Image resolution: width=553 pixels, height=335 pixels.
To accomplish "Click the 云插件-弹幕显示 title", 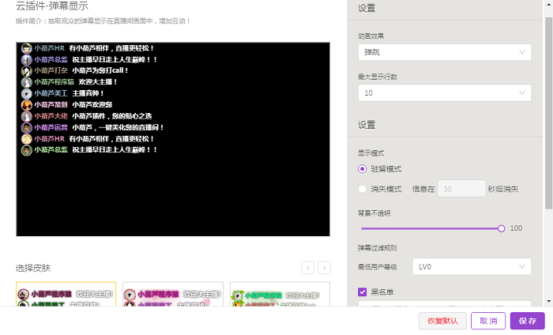I will click(52, 6).
